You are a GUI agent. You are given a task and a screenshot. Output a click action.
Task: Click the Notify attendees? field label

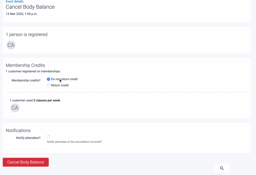pos(28,138)
